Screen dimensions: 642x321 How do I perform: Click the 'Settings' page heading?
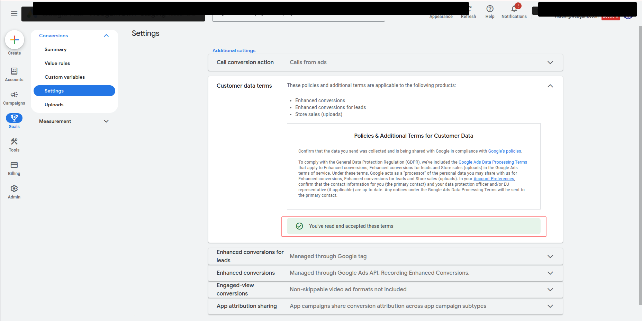pyautogui.click(x=146, y=33)
